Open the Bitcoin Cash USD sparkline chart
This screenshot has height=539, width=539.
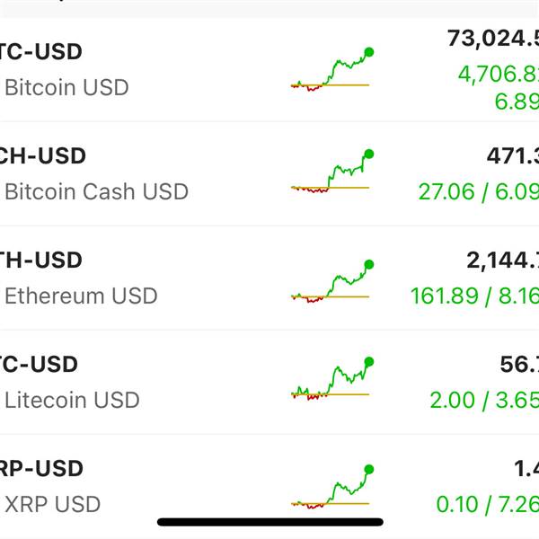tap(331, 172)
